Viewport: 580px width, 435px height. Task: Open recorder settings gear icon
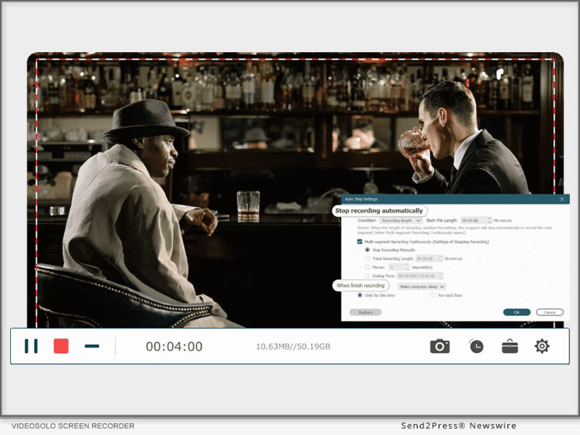542,347
